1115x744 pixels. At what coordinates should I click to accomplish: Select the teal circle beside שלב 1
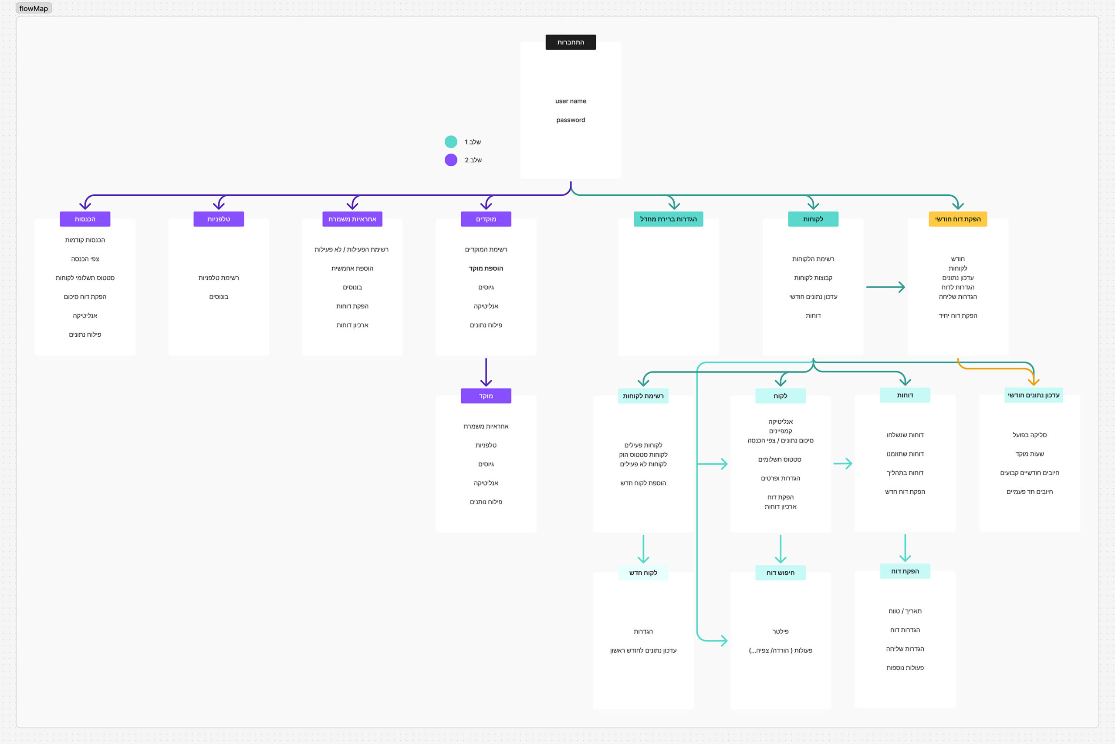coord(451,142)
